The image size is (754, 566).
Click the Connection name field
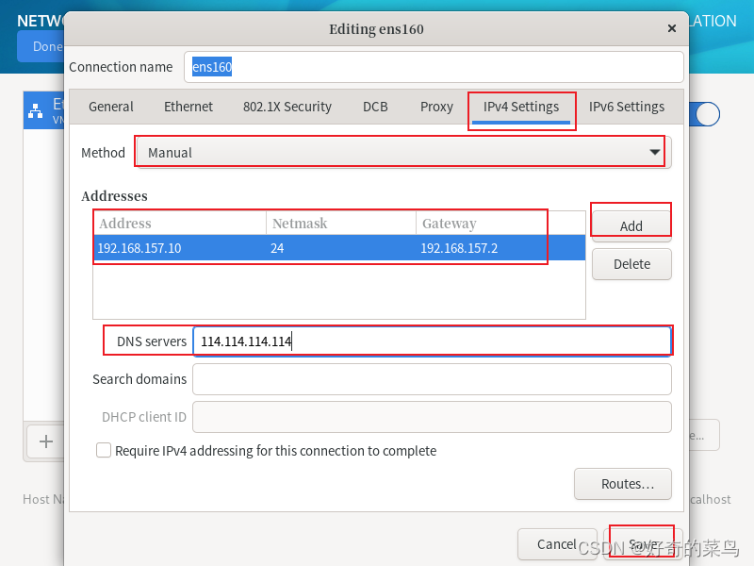(434, 67)
